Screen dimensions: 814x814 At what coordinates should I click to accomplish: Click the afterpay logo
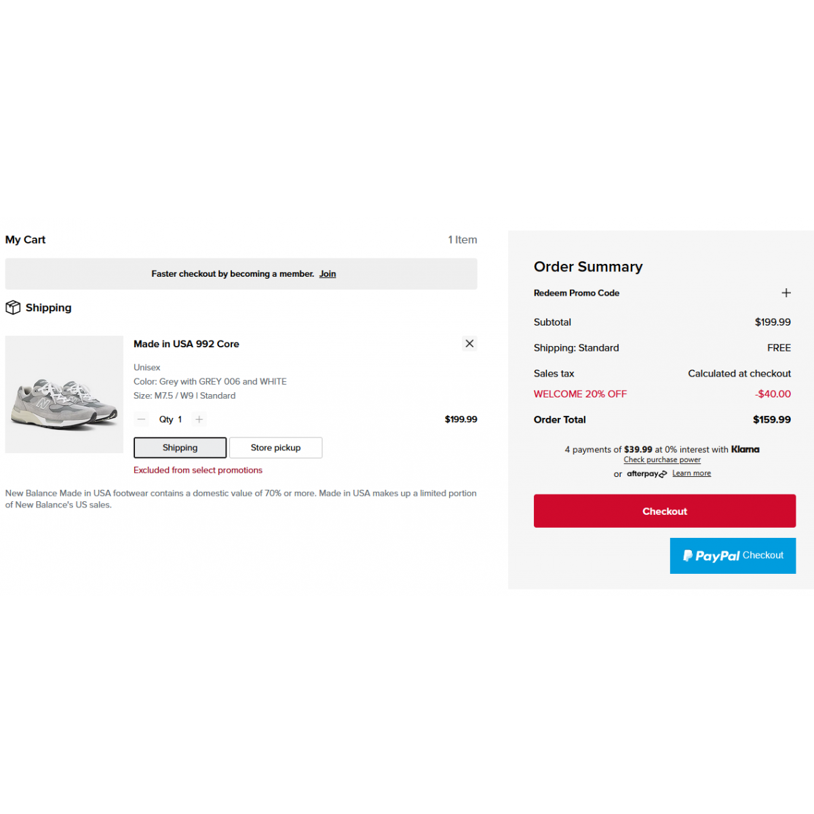(x=646, y=474)
